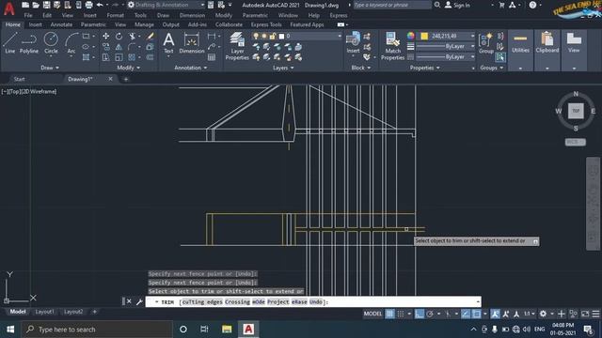Toggle object snap in status bar
Screen dimensions: 602x338
coord(477,314)
